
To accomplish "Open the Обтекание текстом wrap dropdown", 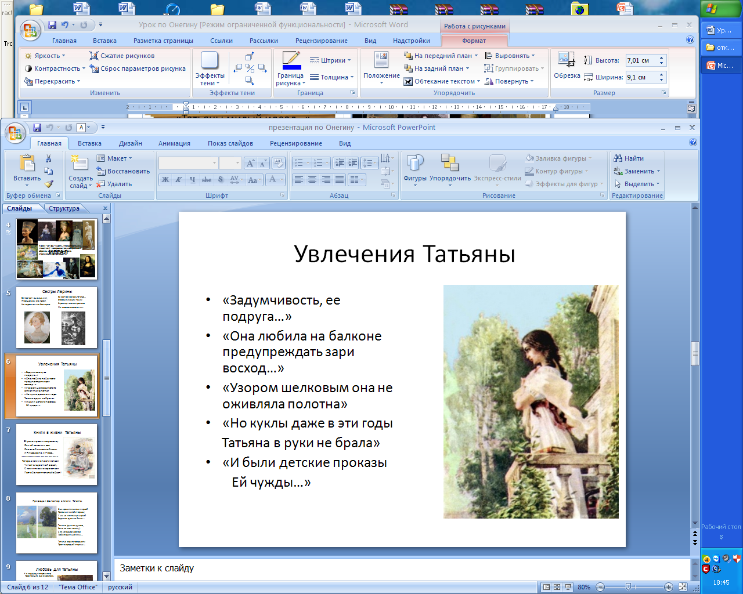I will (442, 81).
